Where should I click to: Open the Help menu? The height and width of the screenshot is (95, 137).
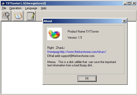click(44, 8)
